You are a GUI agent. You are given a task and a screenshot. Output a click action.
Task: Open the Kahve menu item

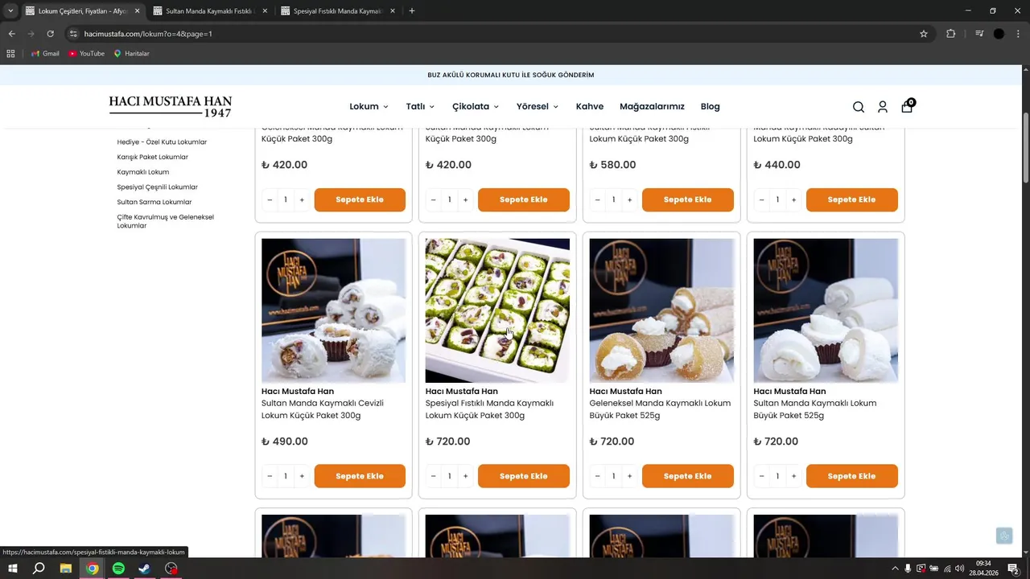[590, 106]
